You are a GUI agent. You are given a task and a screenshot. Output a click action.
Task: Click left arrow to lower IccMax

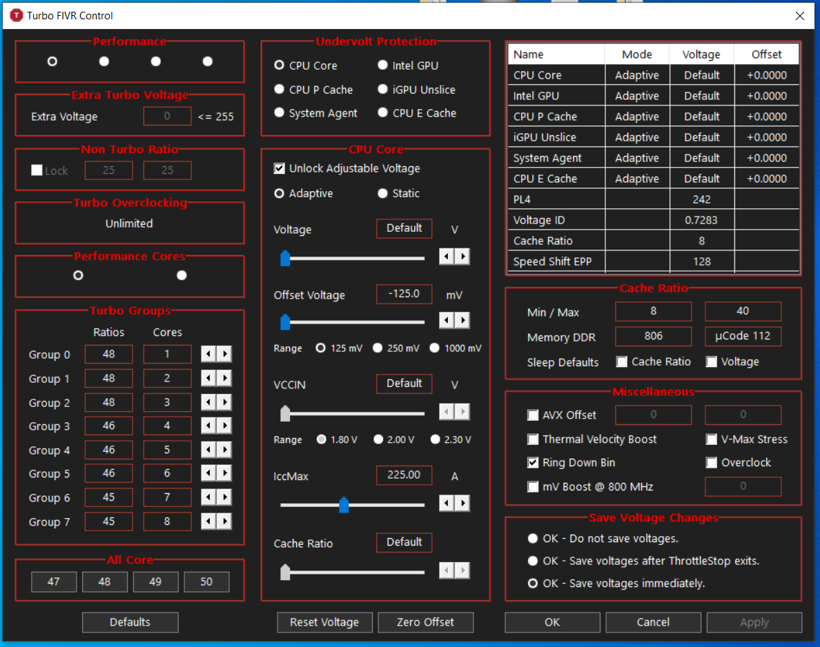pos(447,504)
